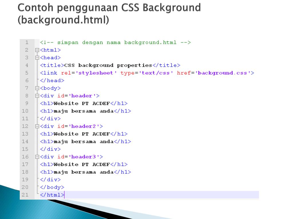The height and width of the screenshot is (219, 293).
Task: Click the type value 'text/css'
Action: pyautogui.click(x=156, y=73)
